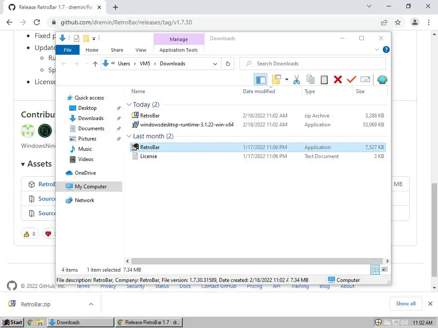This screenshot has width=438, height=328.
Task: Open the view settings dropdown arrow
Action: coord(287,80)
